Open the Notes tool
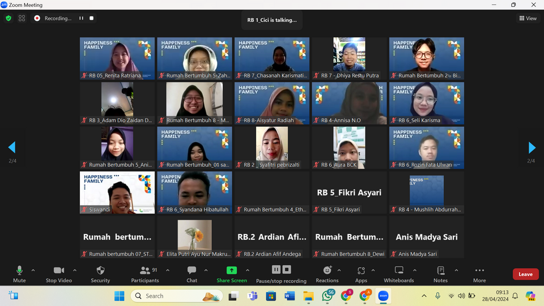544x306 pixels. (440, 271)
